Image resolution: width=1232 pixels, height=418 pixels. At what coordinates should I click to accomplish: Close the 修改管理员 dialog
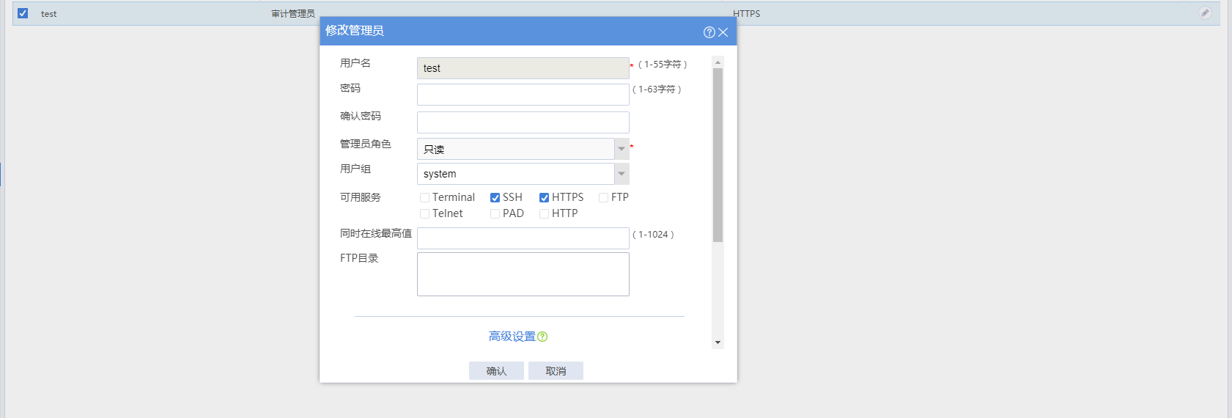pyautogui.click(x=723, y=32)
